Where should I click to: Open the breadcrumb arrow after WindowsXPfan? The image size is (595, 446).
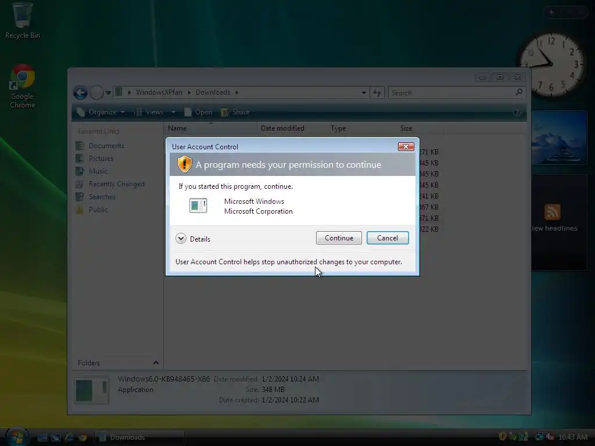pos(189,92)
